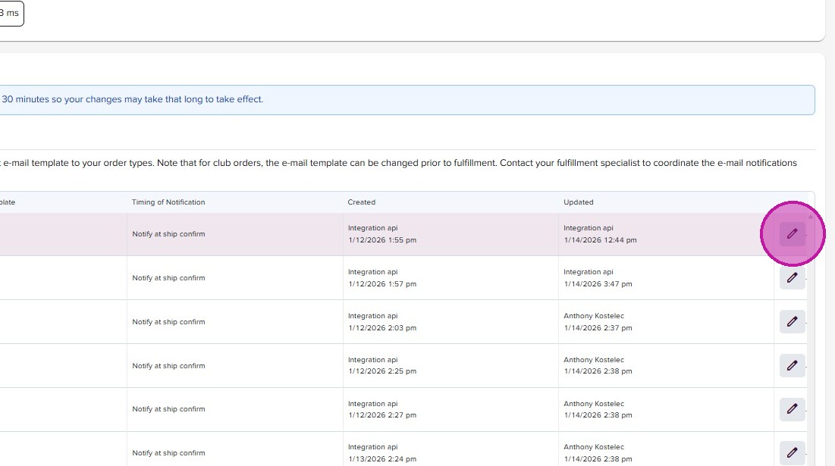Select the Created cell dated 1/12/2026 2:25 pm

382,366
